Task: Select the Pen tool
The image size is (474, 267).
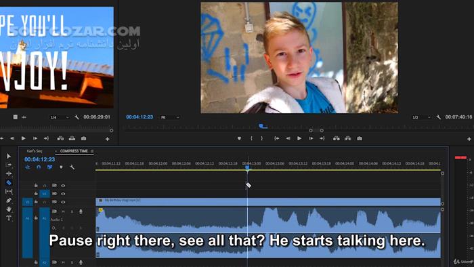Action: [x=9, y=200]
